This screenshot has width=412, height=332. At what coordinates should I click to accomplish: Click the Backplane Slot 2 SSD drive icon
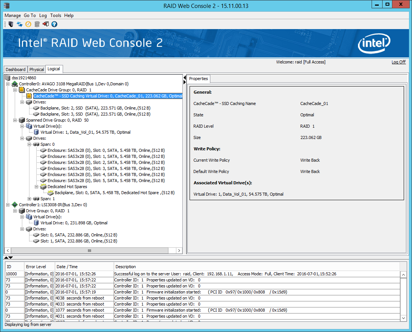point(36,108)
